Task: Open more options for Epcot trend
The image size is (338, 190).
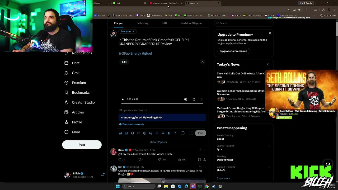Action: [269, 136]
